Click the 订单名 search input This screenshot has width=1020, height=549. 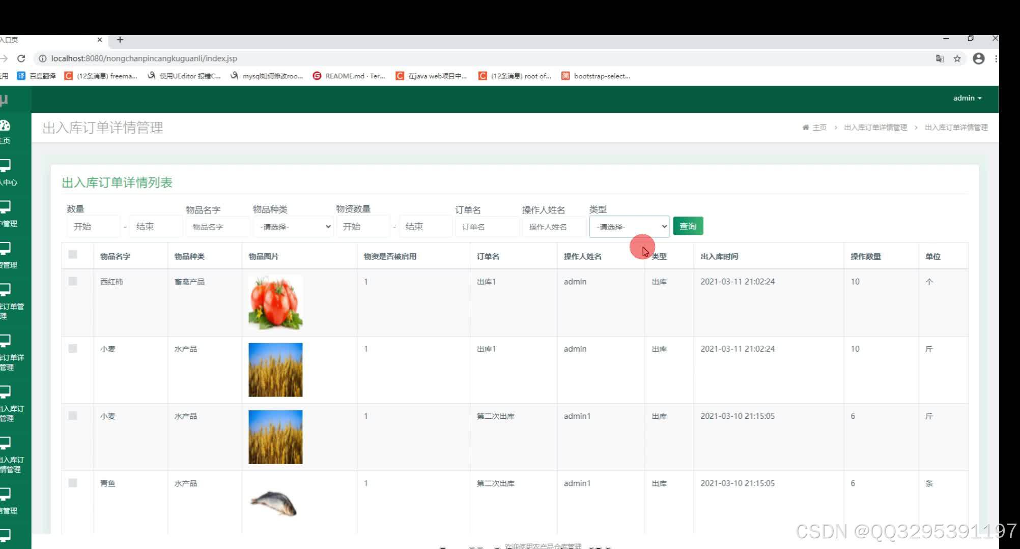pos(487,227)
